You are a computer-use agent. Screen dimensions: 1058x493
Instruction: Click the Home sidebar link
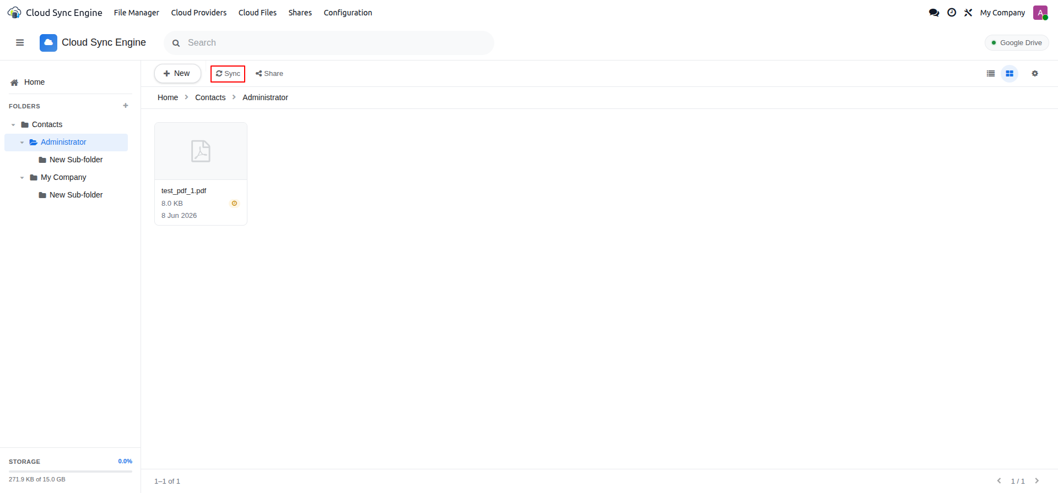click(x=34, y=83)
